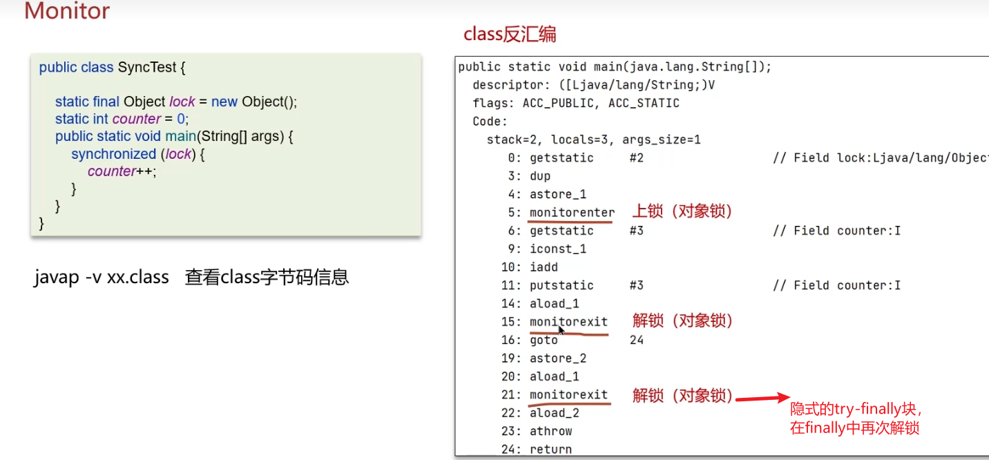This screenshot has height=460, width=989.
Task: Click the '上锁（对象锁）' red annotation
Action: click(682, 211)
